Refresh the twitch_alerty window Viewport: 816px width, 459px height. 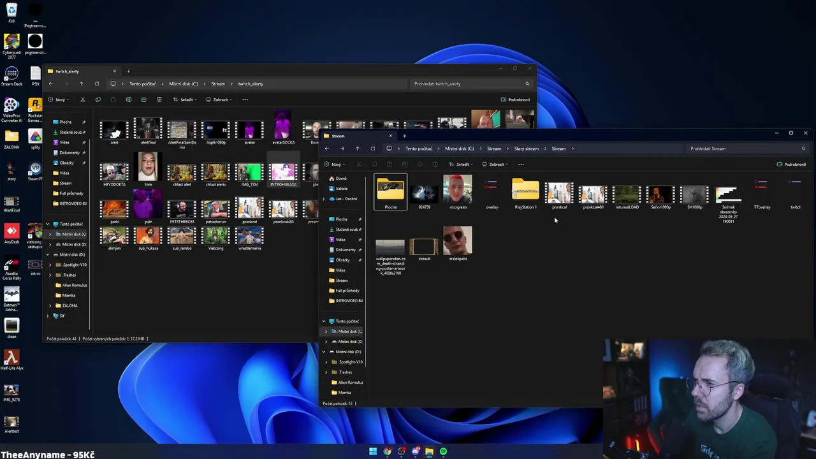(x=97, y=84)
